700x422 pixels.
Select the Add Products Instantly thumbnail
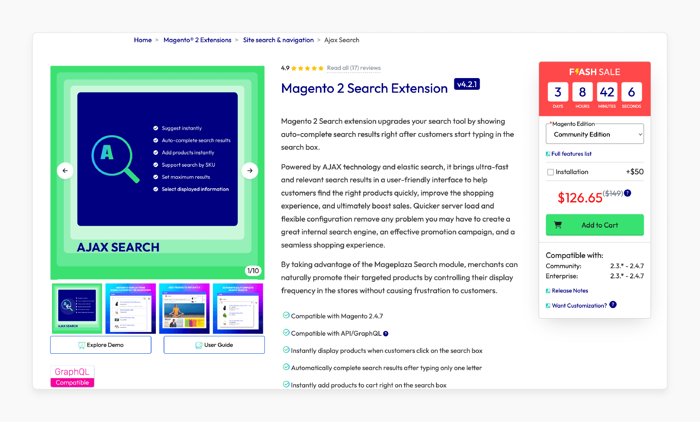[x=184, y=308]
